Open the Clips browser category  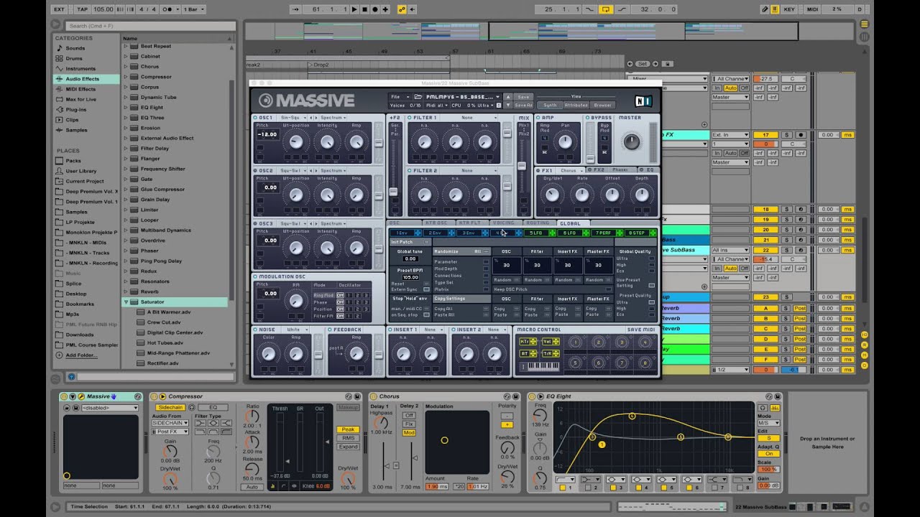pos(72,120)
